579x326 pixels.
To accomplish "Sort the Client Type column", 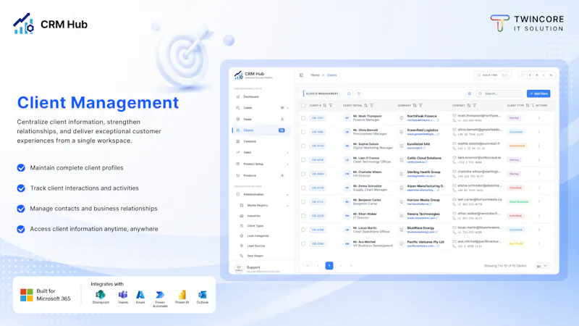I will coord(528,105).
